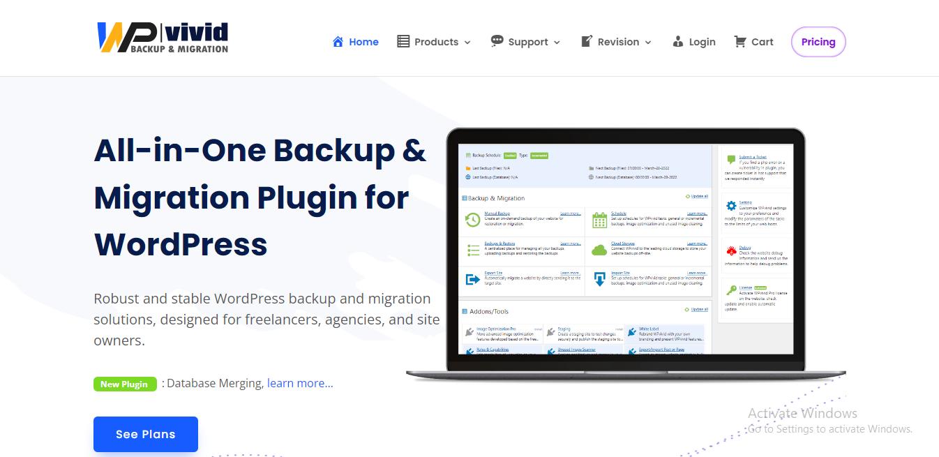Click the house icon beside Home
Screen dimensions: 939x457
[338, 42]
